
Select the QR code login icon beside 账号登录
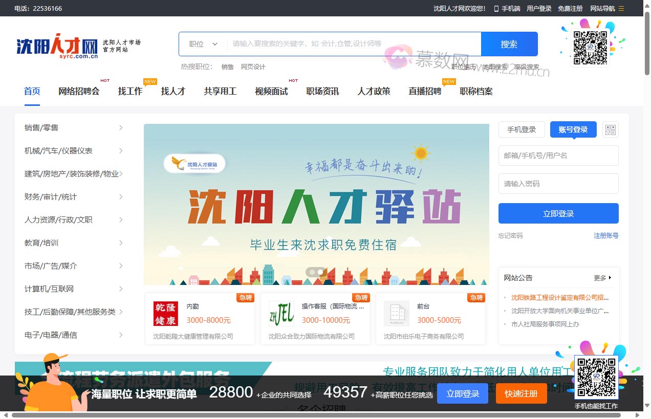click(610, 129)
